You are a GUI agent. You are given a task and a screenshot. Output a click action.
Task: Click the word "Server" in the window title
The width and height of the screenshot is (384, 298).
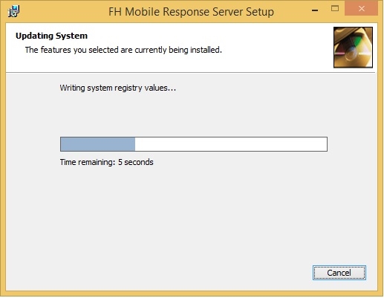[227, 12]
